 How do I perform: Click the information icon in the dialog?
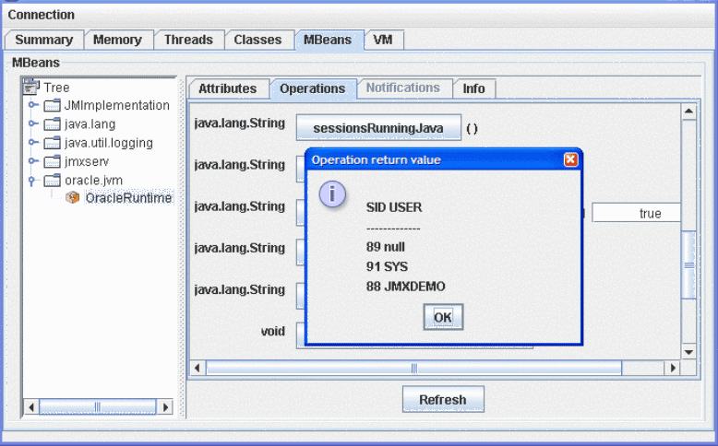coord(332,194)
